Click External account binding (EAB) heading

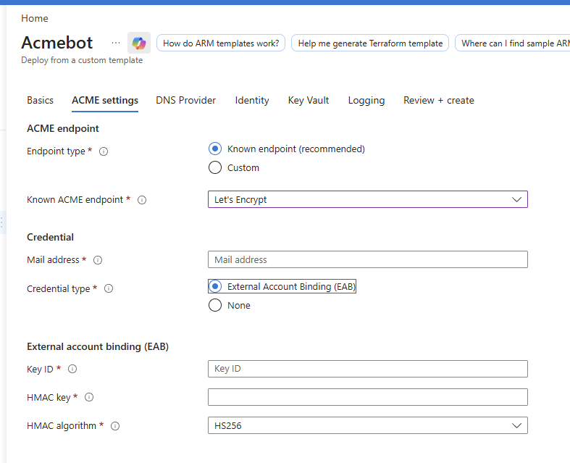click(98, 346)
